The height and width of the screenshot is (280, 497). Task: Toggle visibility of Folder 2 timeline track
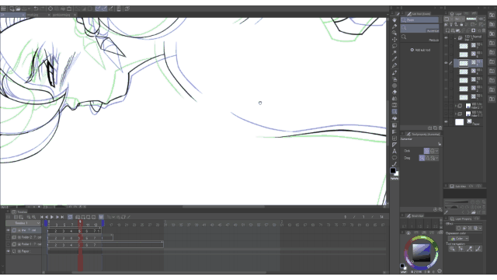[9, 237]
